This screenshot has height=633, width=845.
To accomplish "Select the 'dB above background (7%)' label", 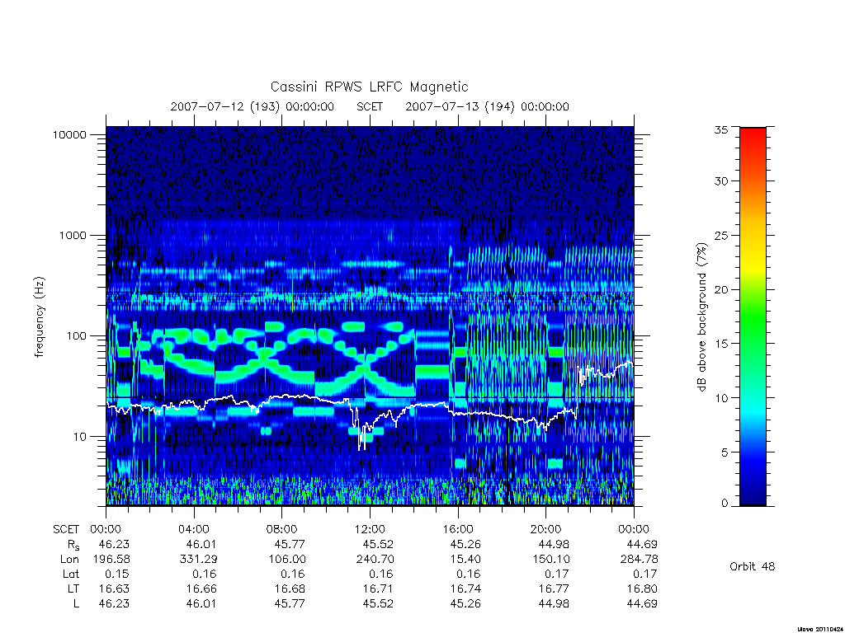I will pyautogui.click(x=701, y=317).
